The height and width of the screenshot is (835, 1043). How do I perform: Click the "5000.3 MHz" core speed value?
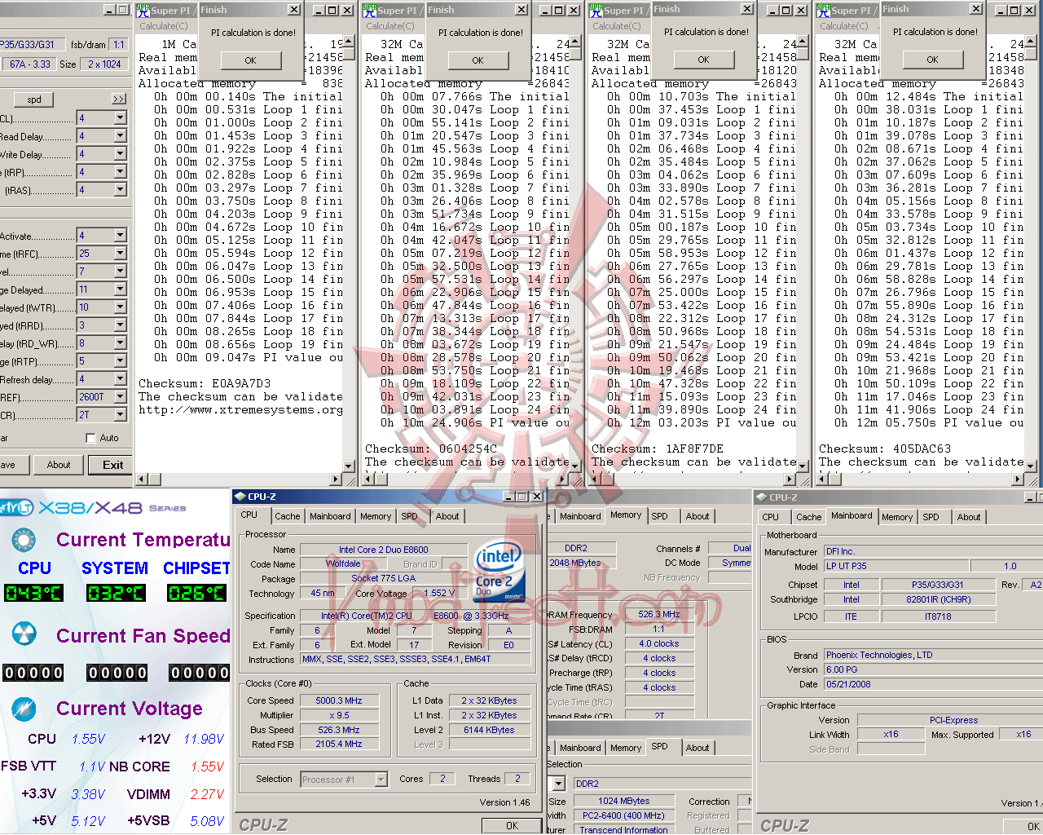tap(339, 700)
